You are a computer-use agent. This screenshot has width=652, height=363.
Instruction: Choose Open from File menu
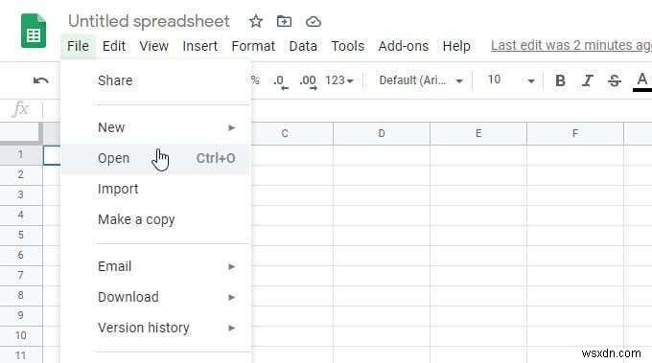click(x=156, y=158)
